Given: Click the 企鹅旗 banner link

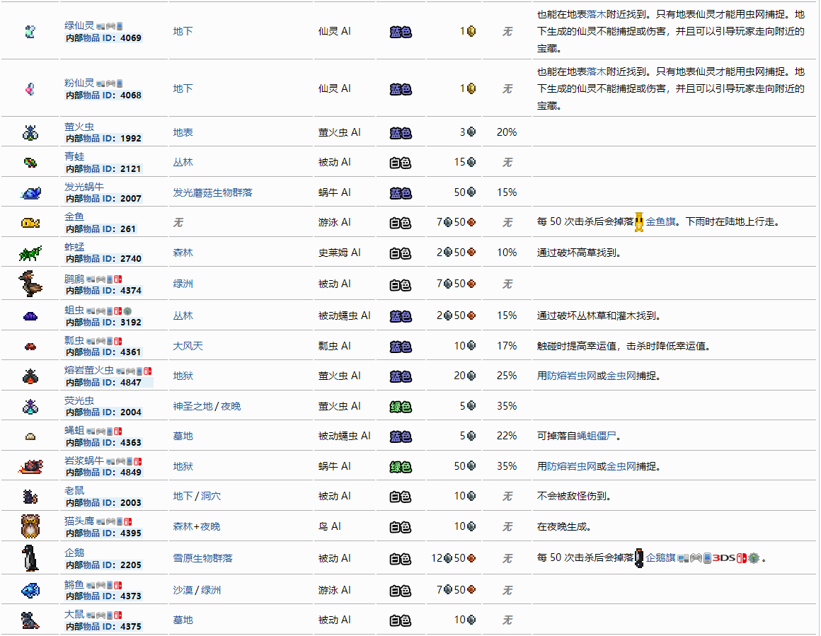Looking at the screenshot, I should pos(660,558).
